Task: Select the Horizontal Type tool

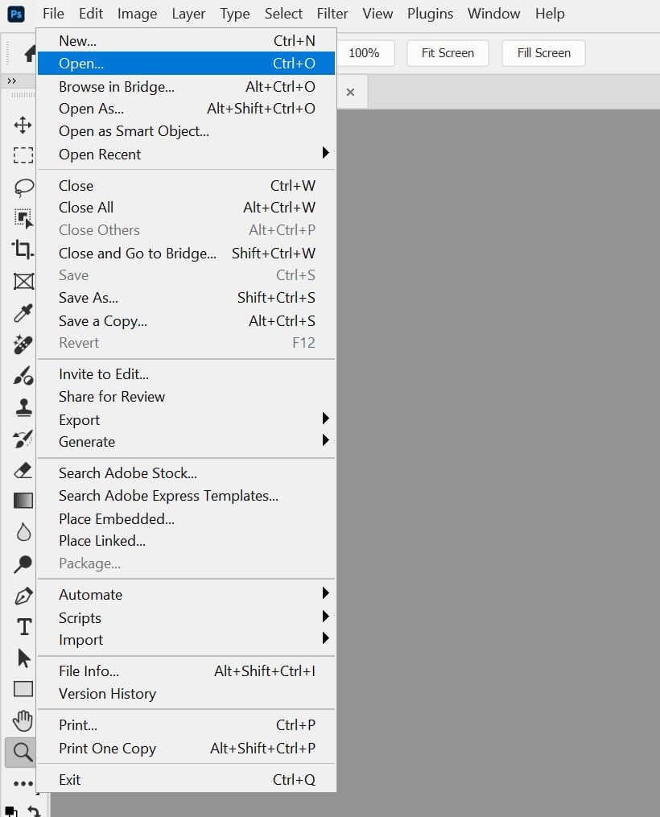Action: click(23, 626)
